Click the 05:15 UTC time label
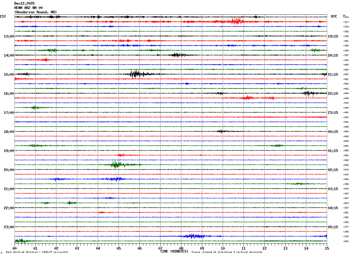This screenshot has height=256, width=350. click(x=333, y=227)
